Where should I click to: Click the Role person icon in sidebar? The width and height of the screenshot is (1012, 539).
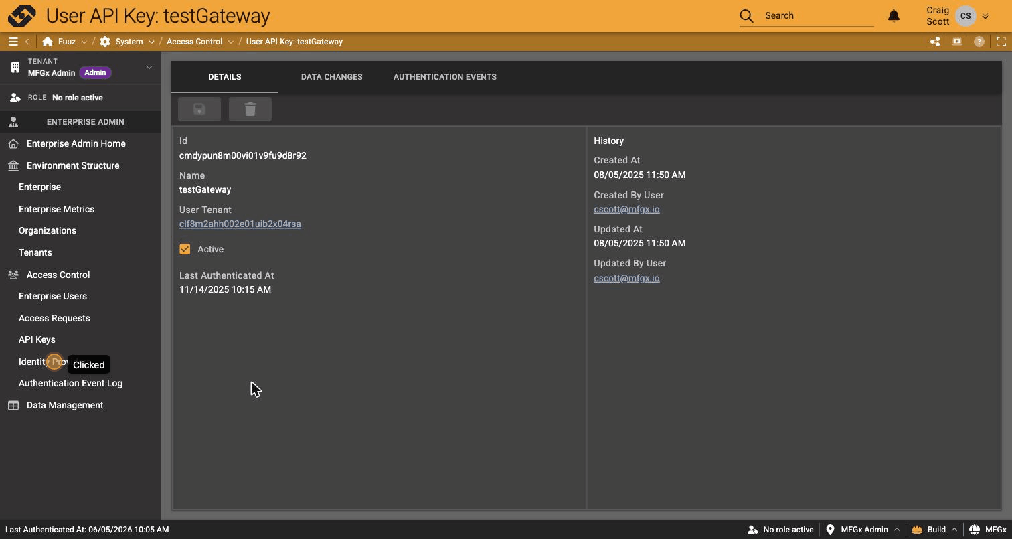(x=15, y=98)
